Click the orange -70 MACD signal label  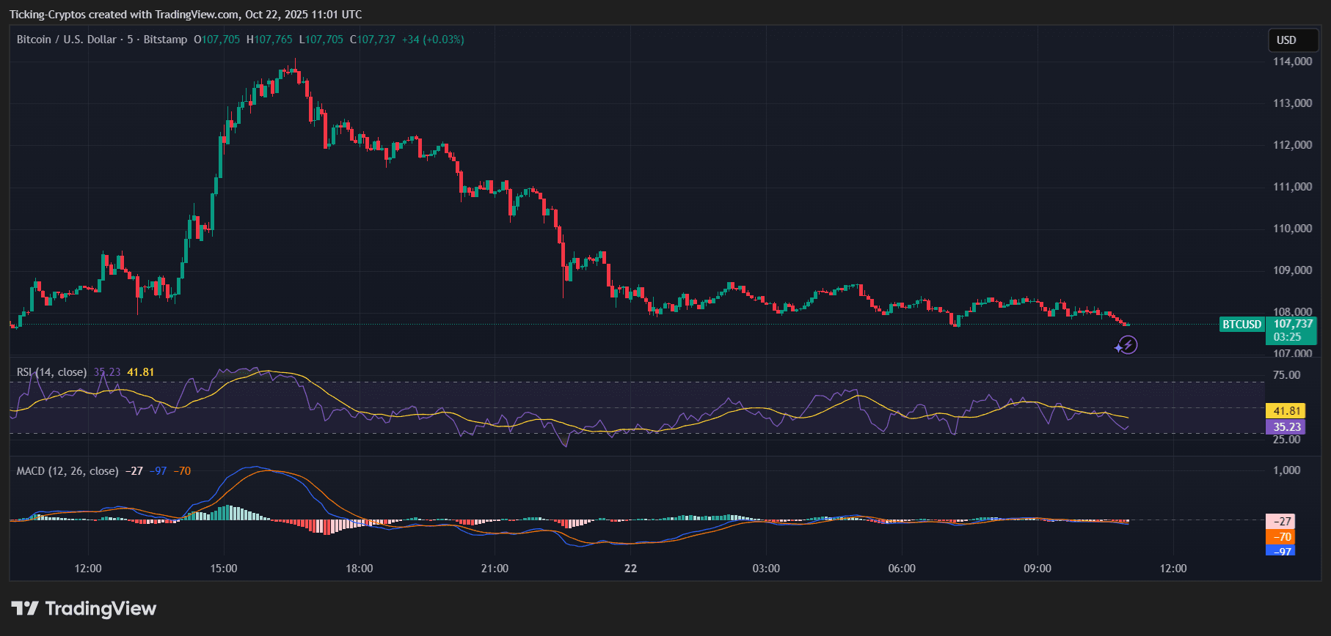pyautogui.click(x=1281, y=537)
